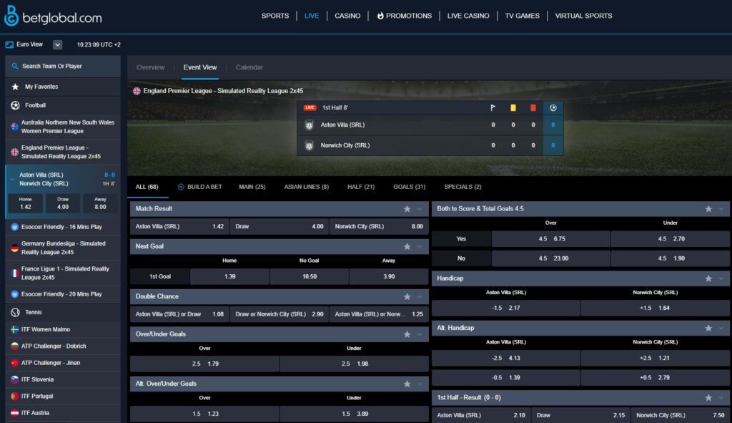Open ATP Challenger - Dobrich tournament
The image size is (732, 423).
coord(63,346)
